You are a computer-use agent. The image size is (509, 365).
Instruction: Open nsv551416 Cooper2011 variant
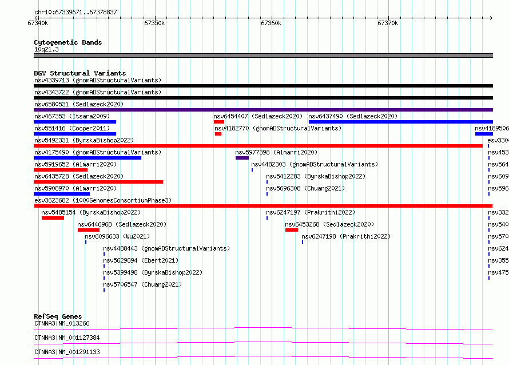(x=72, y=128)
